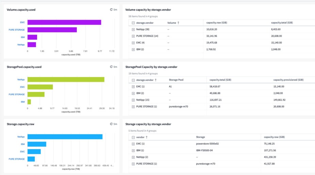Expand IBM (1) group in Storage capacity table
315x175 pixels.
pos(133,150)
